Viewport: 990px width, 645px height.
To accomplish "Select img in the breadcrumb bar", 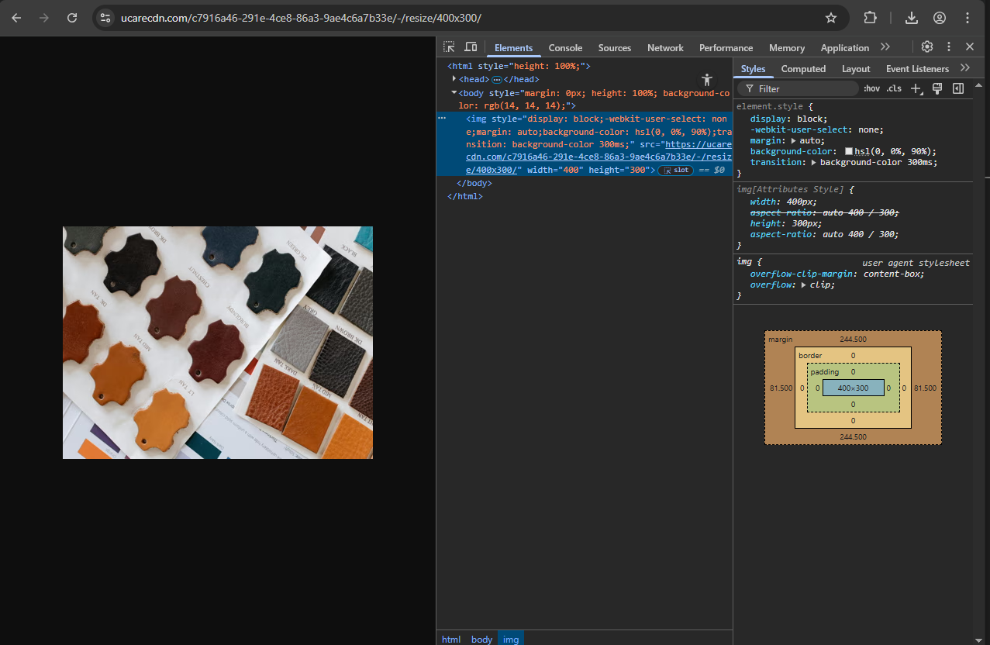I will coord(511,639).
